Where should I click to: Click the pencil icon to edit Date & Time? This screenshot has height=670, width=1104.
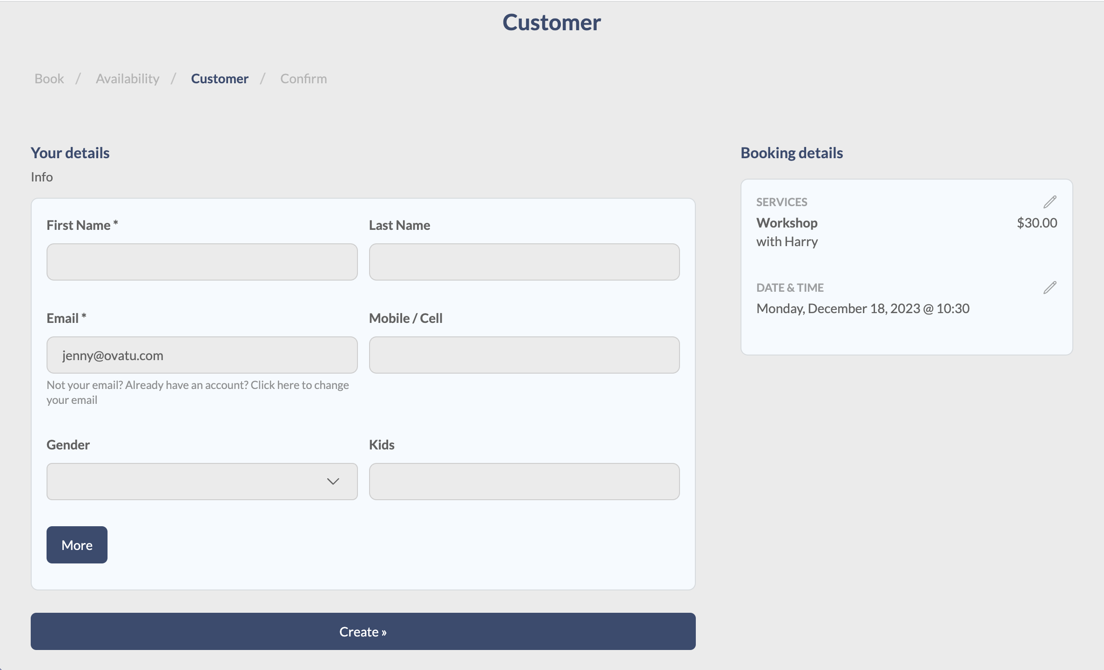coord(1050,288)
